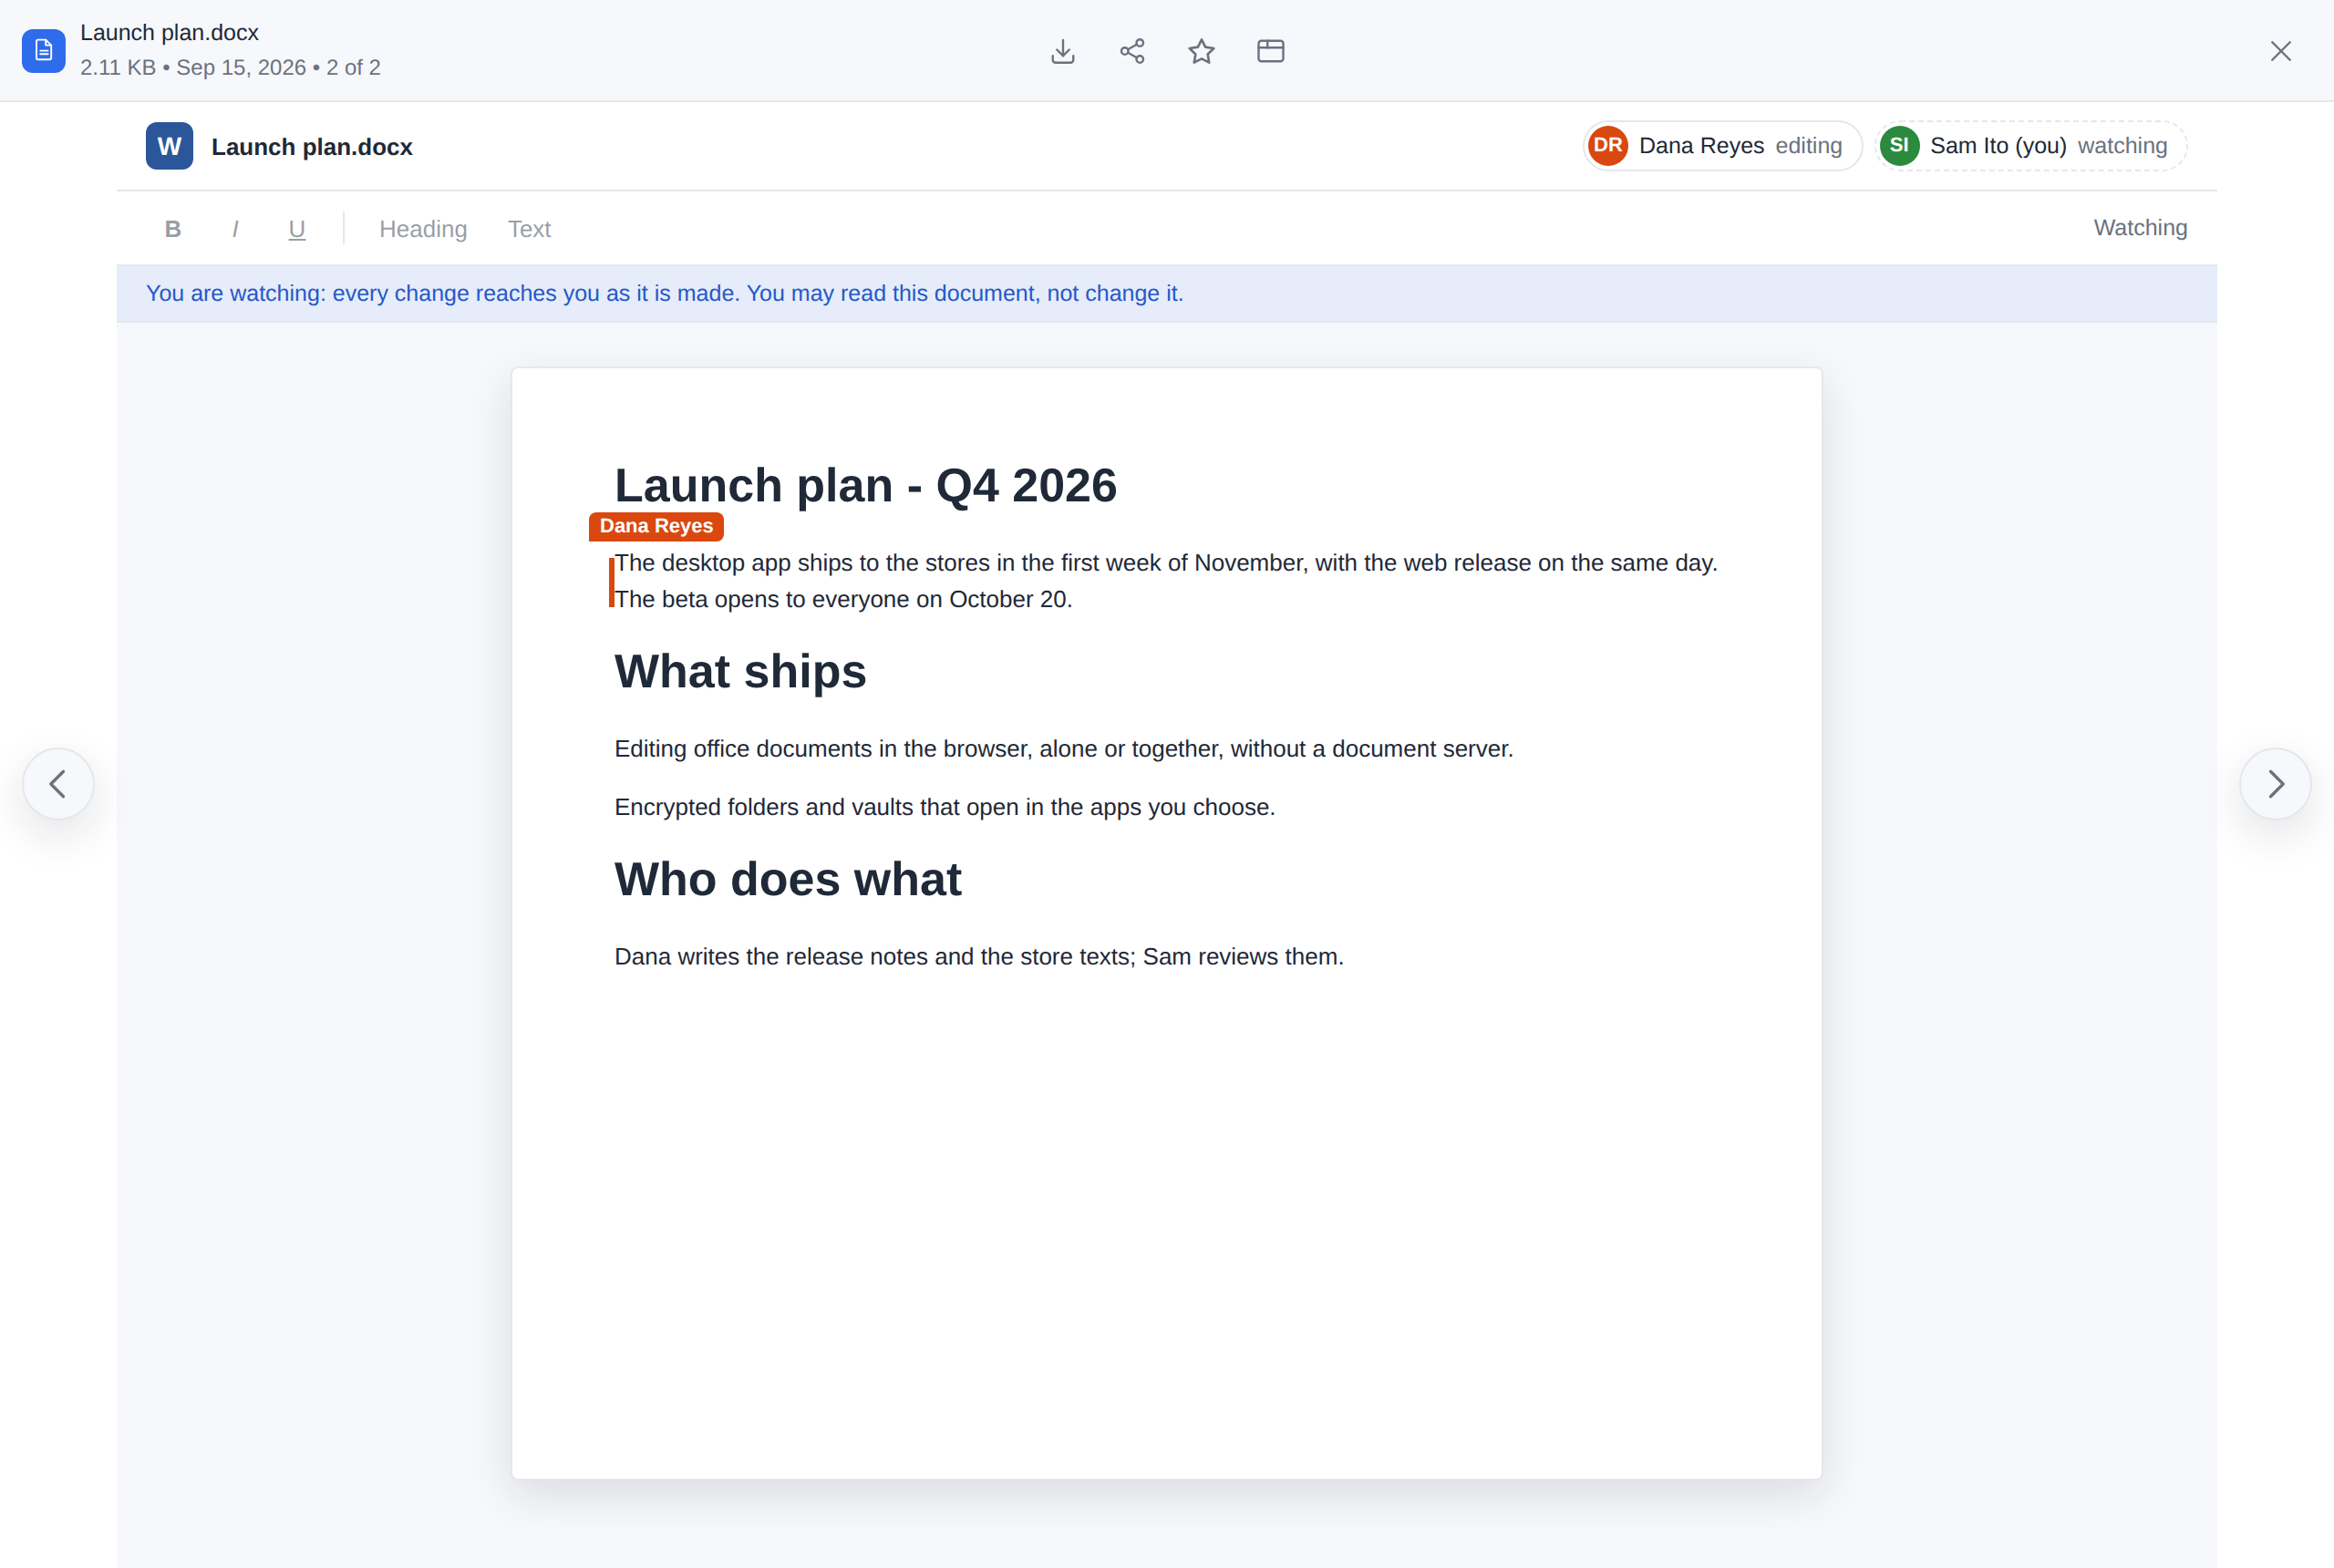Viewport: 2334px width, 1568px height.
Task: Click the blue document file icon
Action: 44,51
